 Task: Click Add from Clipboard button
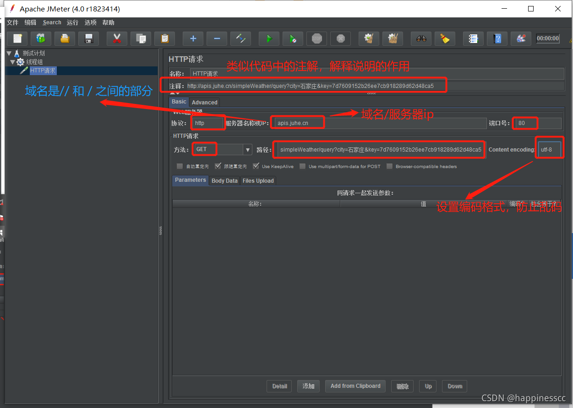[x=355, y=386]
